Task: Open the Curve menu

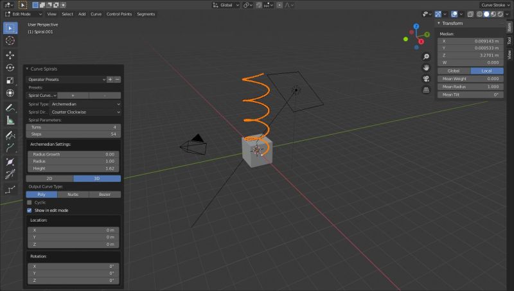Action: 96,14
